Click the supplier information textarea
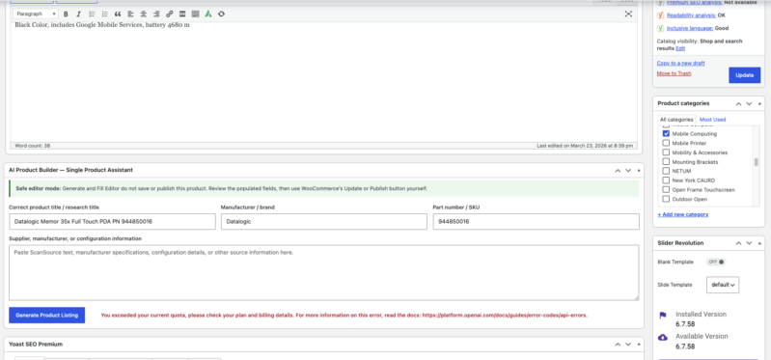771x360 pixels. click(x=324, y=273)
